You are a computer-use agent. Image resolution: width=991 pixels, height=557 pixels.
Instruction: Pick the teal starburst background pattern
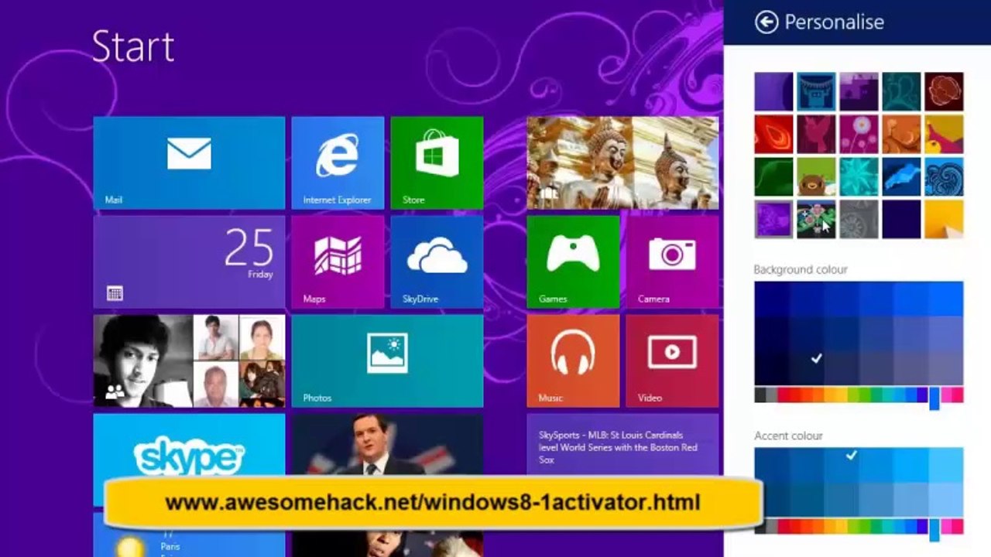[859, 177]
